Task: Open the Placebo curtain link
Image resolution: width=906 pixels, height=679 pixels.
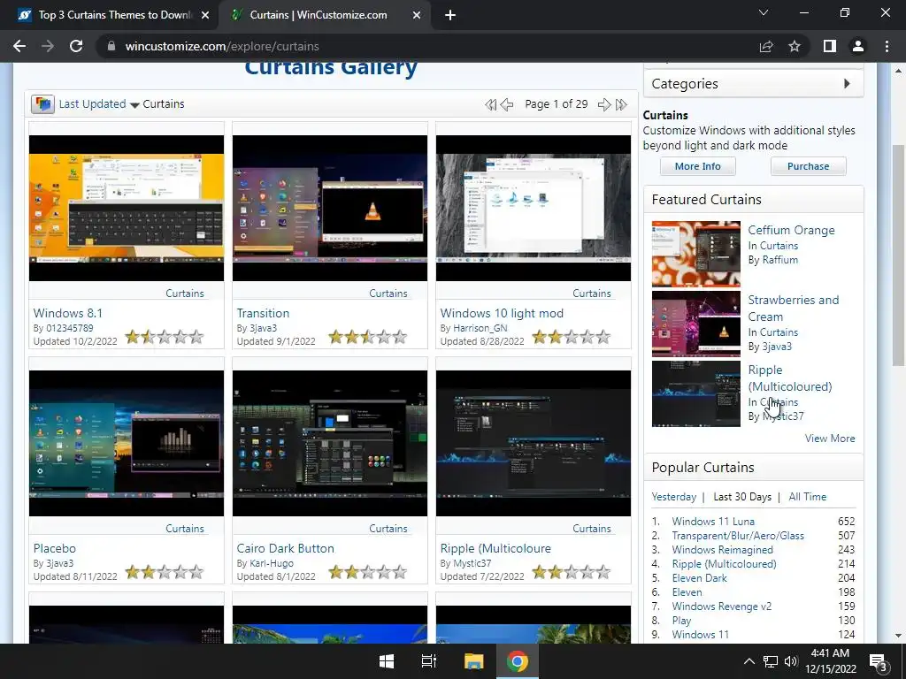Action: click(x=54, y=548)
